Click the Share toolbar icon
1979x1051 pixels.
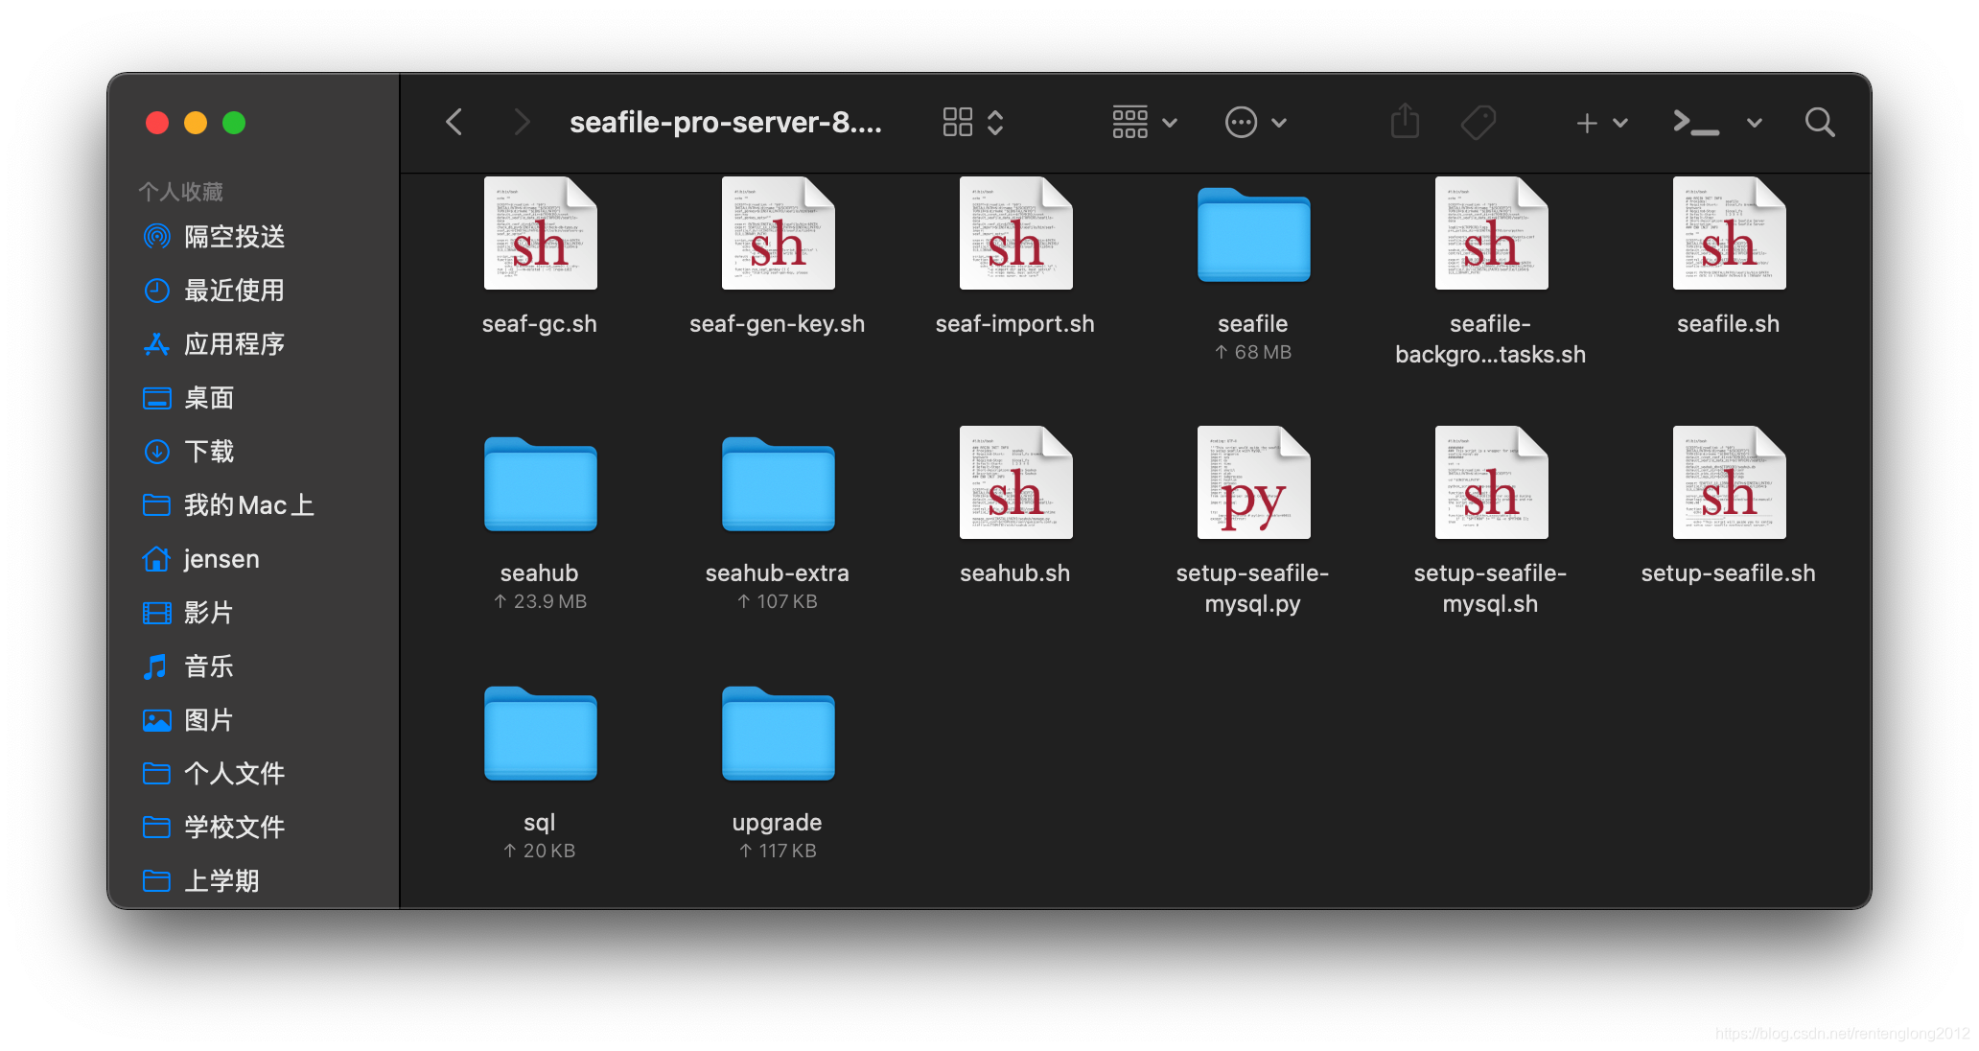click(1405, 122)
